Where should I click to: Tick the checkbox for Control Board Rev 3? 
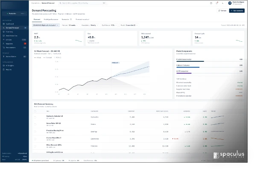[35, 139]
